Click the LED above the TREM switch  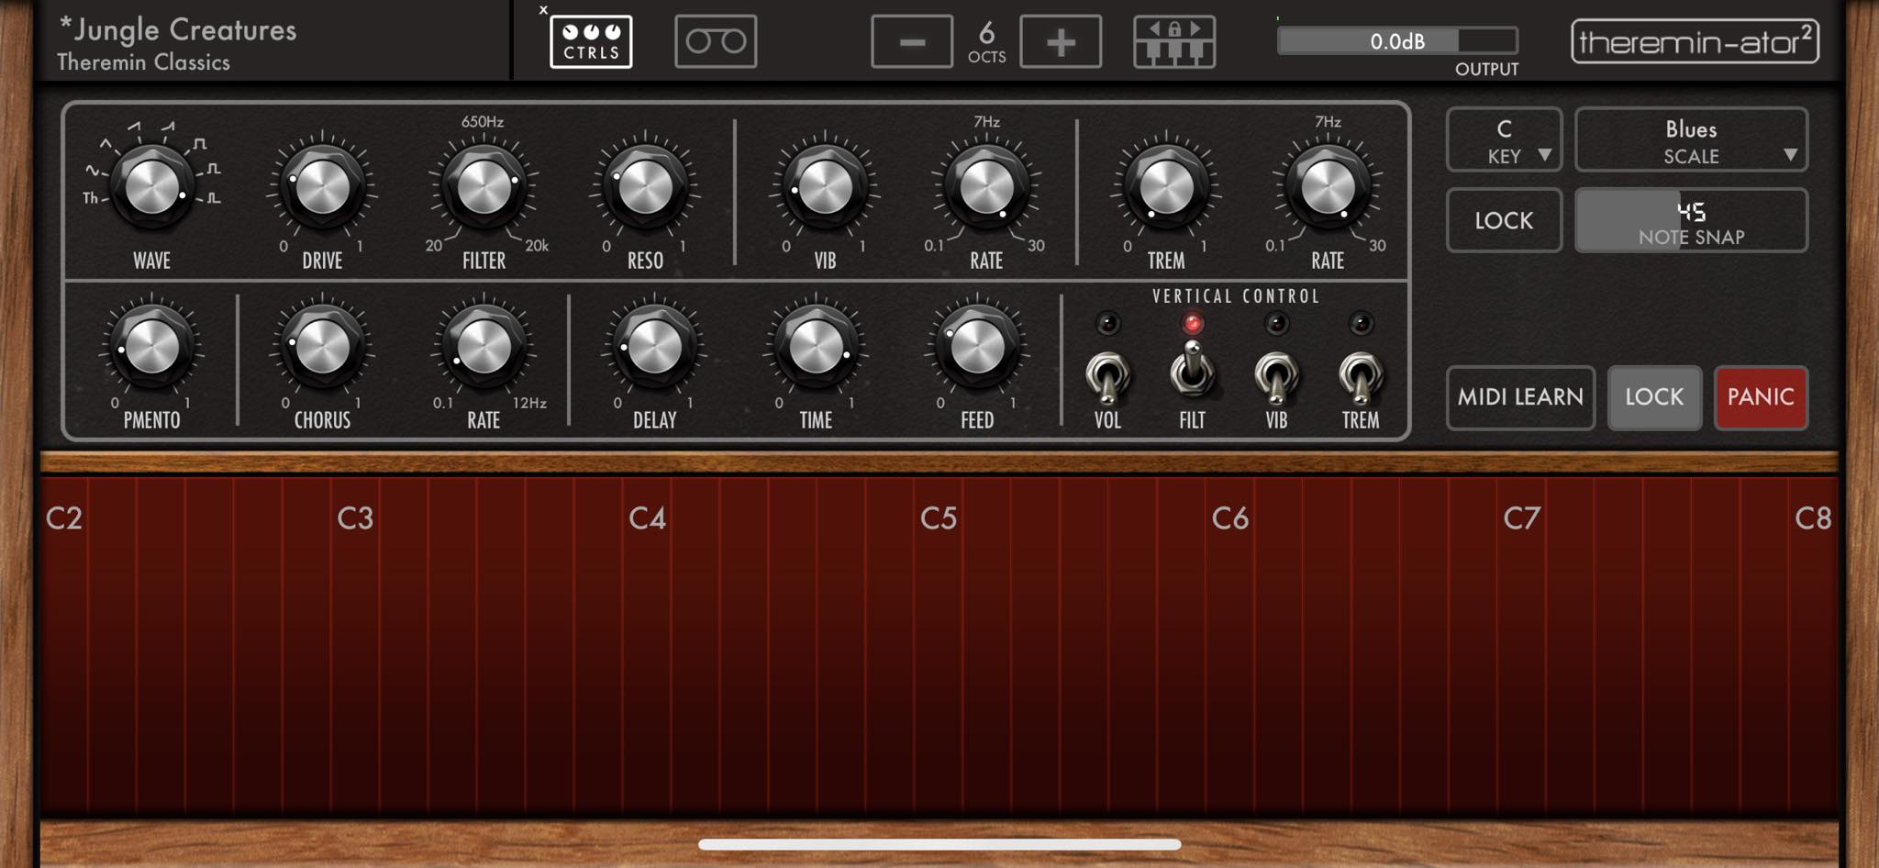coord(1361,323)
